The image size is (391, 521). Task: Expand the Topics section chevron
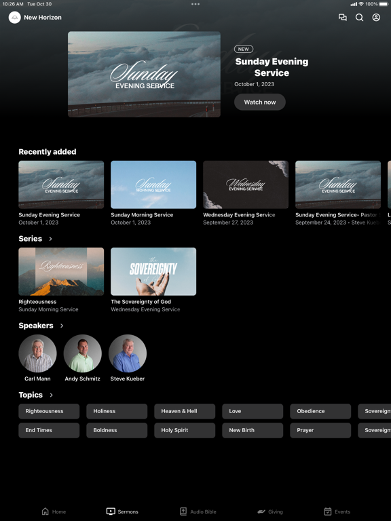pyautogui.click(x=51, y=395)
